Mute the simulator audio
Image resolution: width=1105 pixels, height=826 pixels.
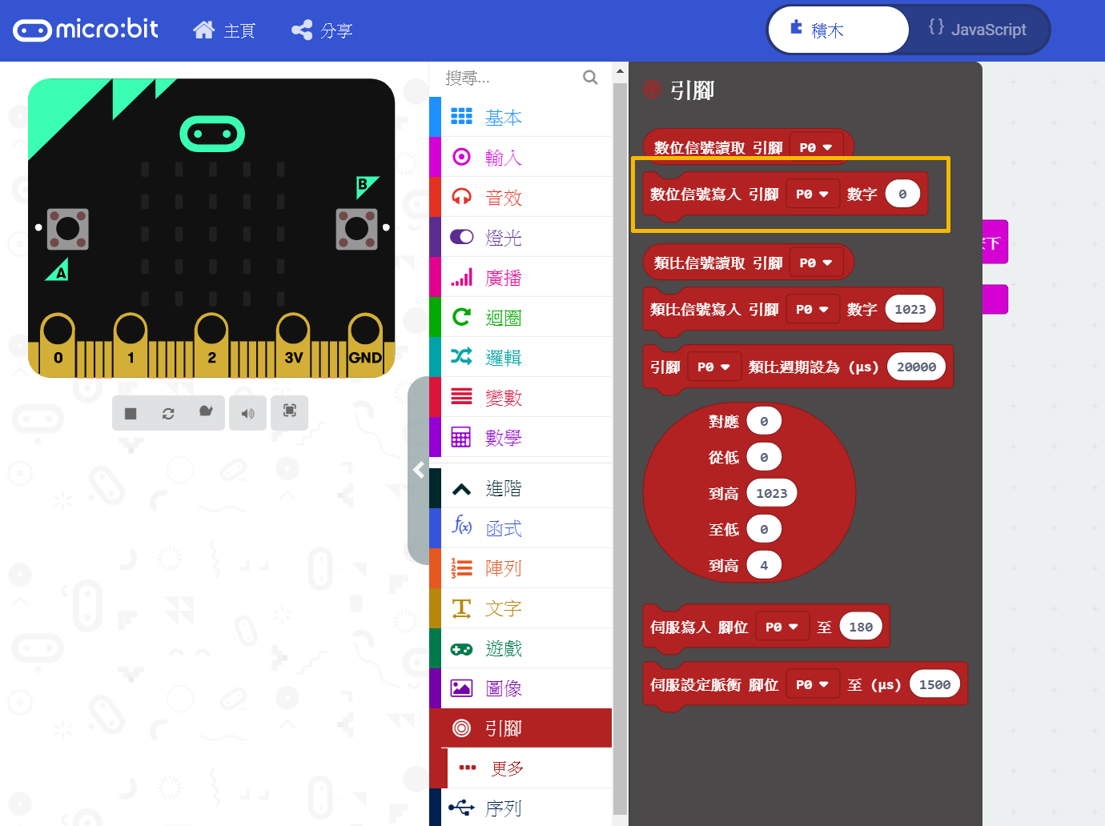click(x=247, y=412)
